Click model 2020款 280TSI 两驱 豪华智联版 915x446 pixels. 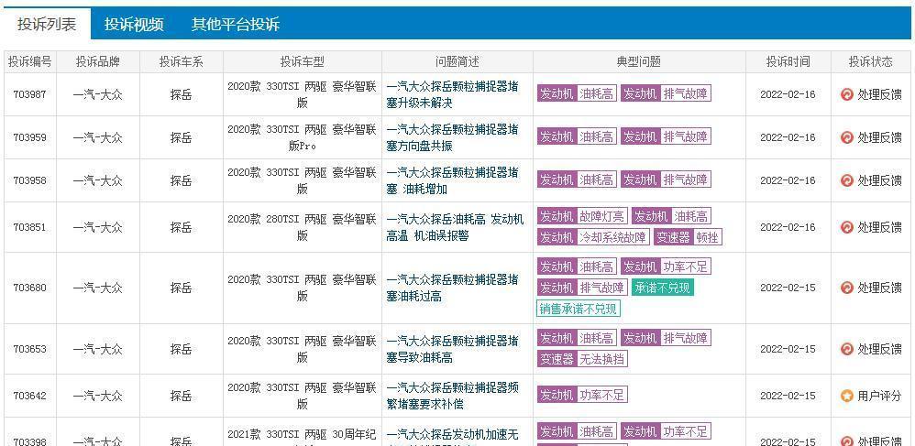pos(303,227)
